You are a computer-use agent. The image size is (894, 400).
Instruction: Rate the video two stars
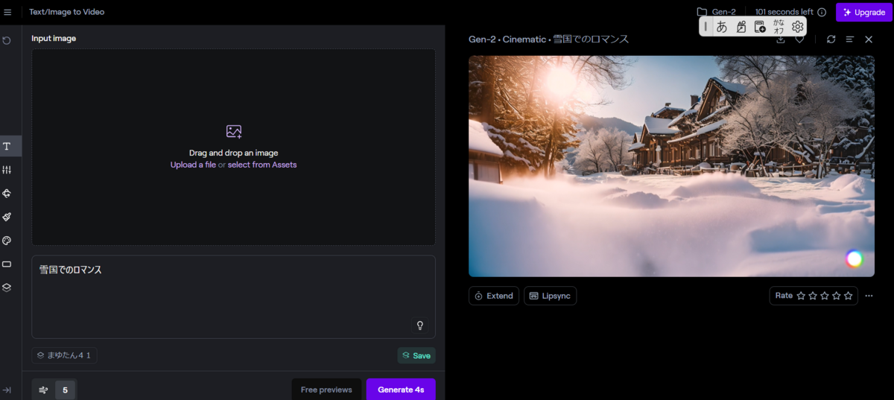(813, 296)
